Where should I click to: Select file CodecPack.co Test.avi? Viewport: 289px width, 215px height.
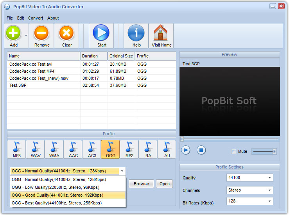(31, 64)
